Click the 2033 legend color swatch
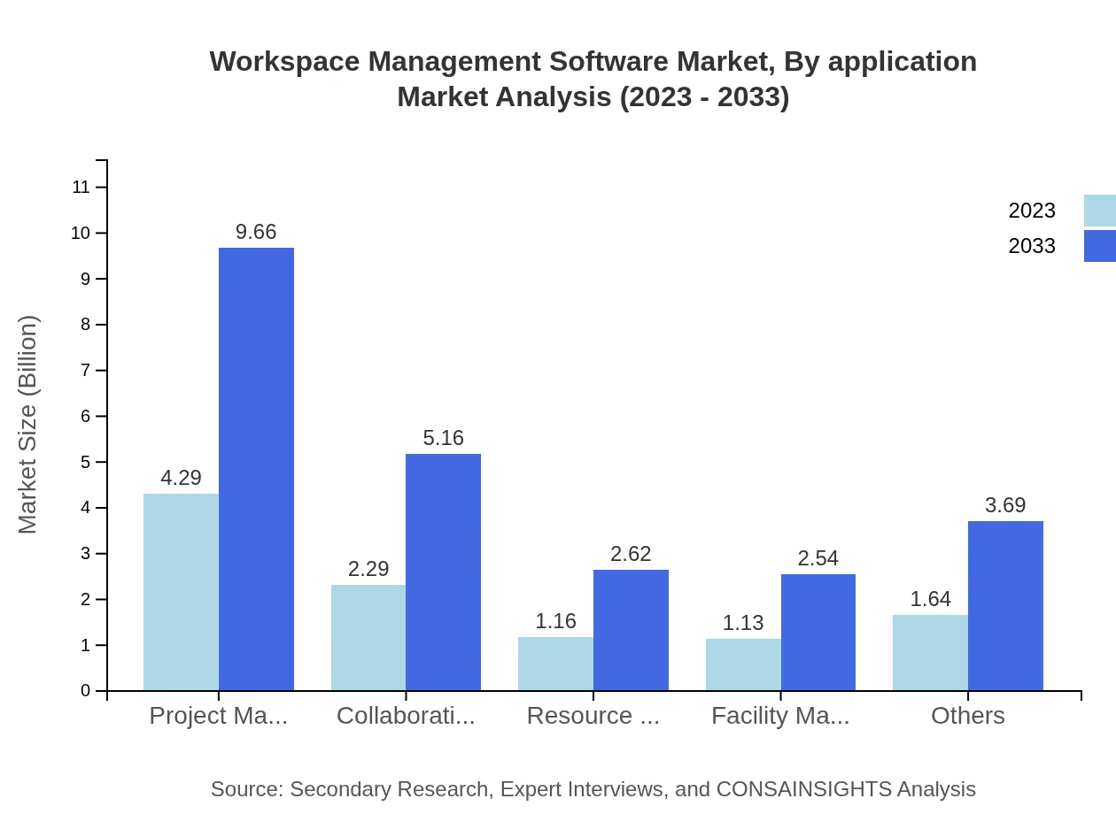The width and height of the screenshot is (1116, 814). tap(1098, 245)
